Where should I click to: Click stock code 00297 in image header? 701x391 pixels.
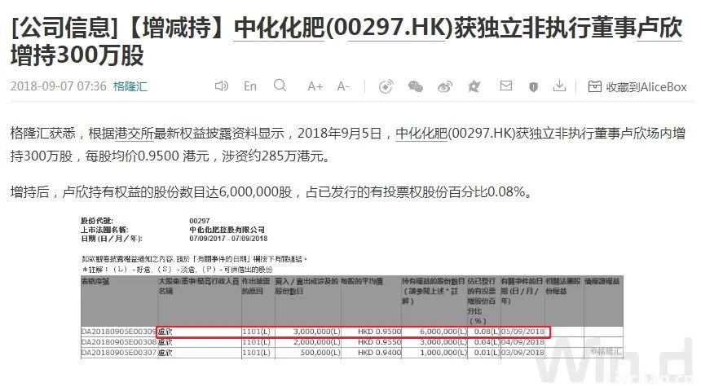(200, 221)
